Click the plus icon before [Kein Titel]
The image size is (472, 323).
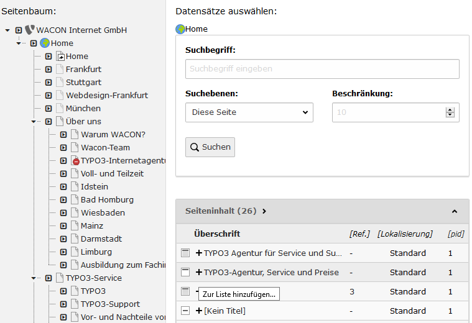coord(198,311)
